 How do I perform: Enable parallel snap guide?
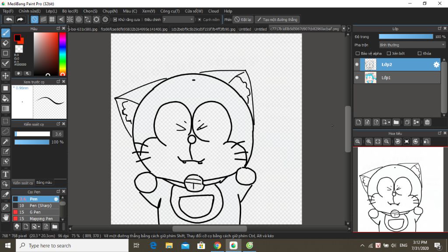[x=43, y=19]
